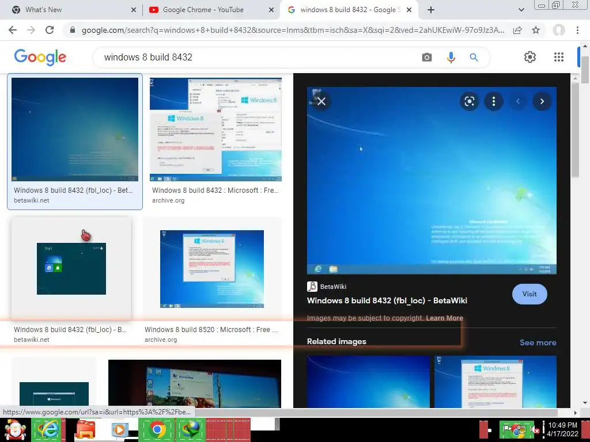Open the Learn More copyright link

[x=444, y=318]
